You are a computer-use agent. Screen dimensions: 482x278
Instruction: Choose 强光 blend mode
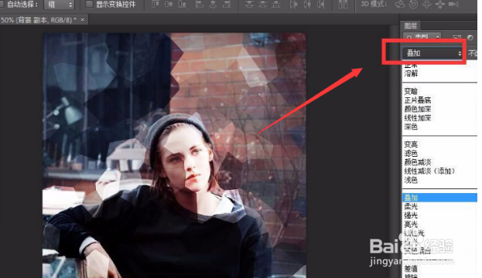point(411,215)
